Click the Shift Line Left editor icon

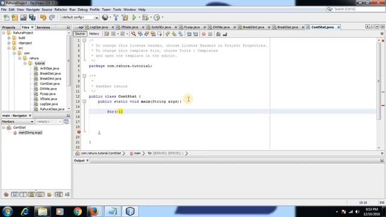point(189,34)
